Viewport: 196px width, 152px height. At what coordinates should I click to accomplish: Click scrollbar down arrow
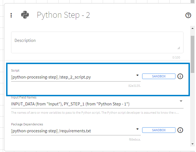(192, 144)
